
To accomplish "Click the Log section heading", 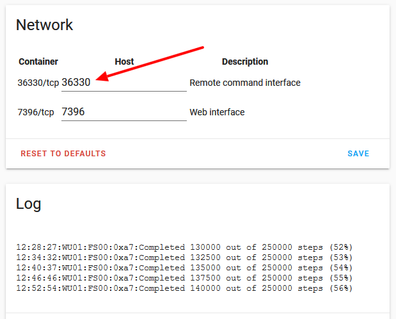I will [x=28, y=204].
